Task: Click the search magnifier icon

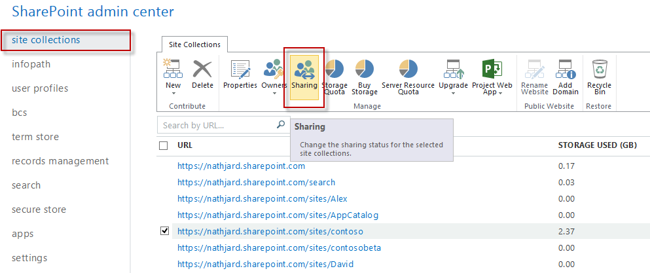Action: tap(281, 124)
